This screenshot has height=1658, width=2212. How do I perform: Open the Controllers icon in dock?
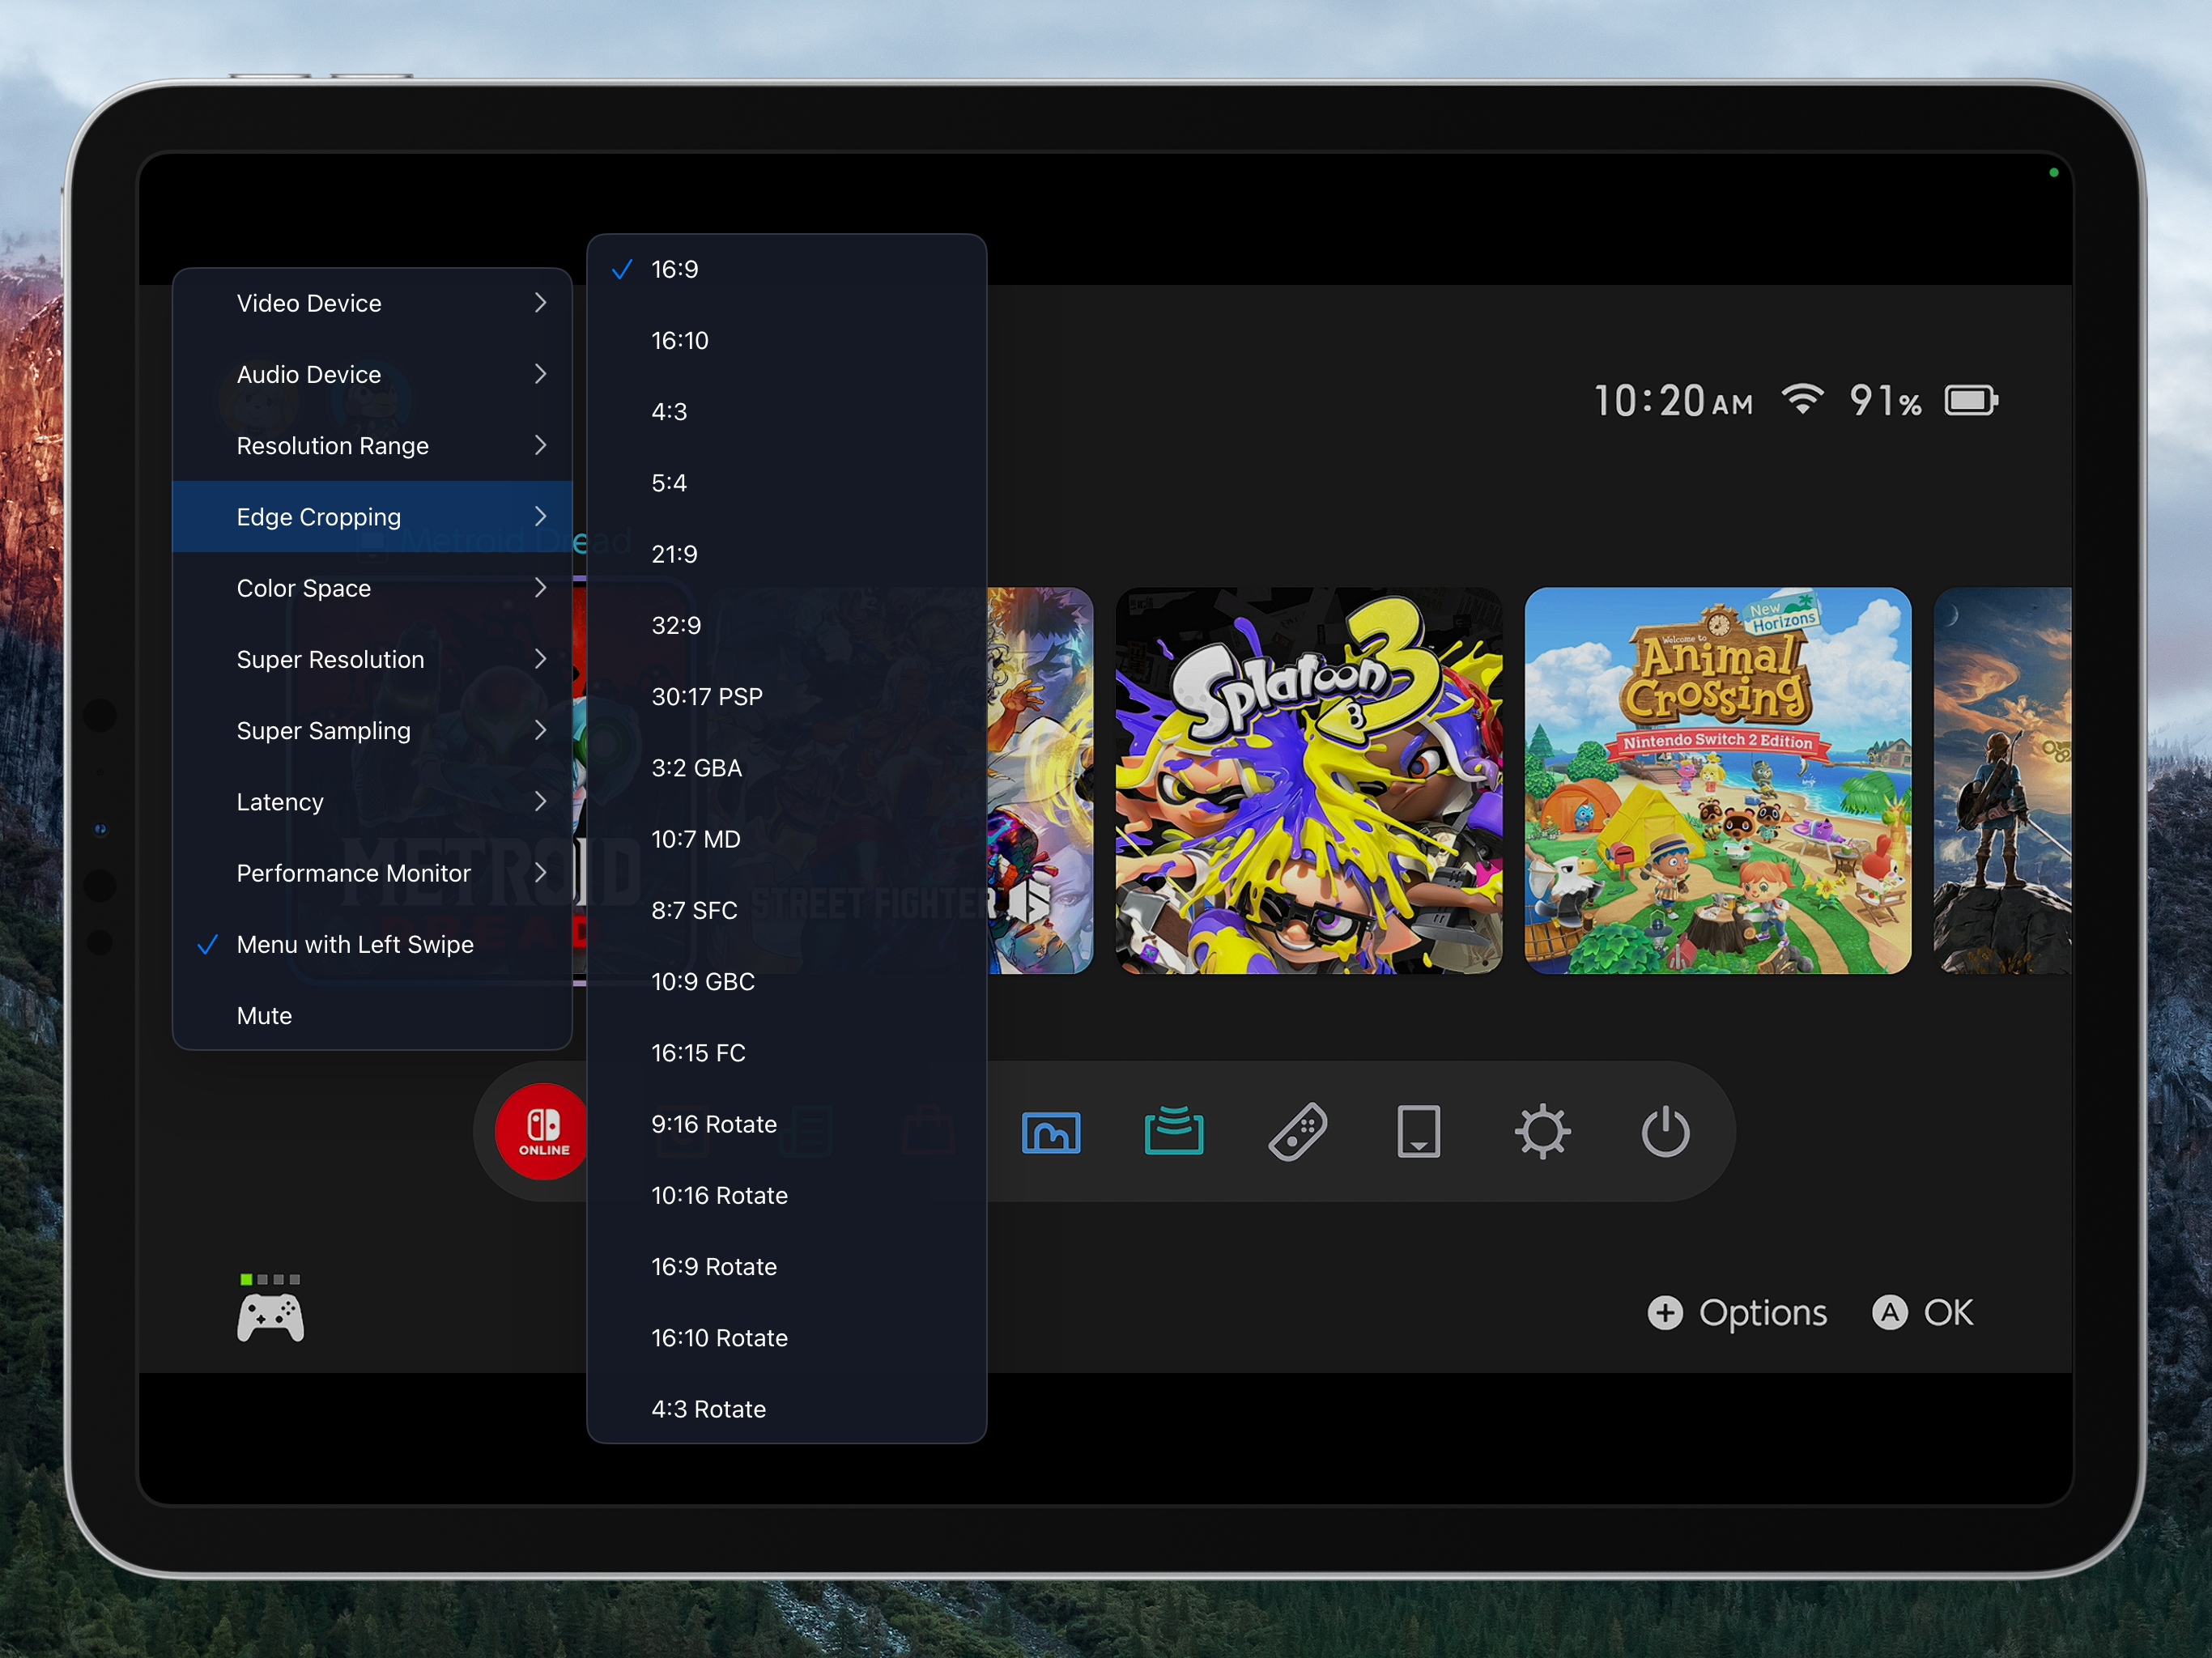point(1297,1132)
